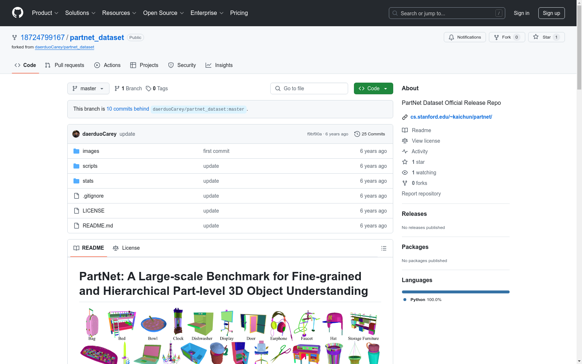This screenshot has height=364, width=582.
Task: Switch to the License tab
Action: (126, 248)
